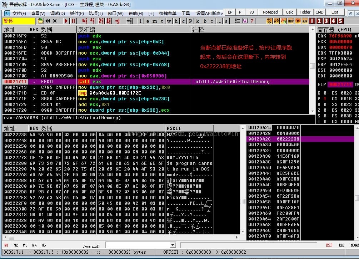Screen dimensions: 359x259
Task: Show Threads via t button
Action: coord(162,21)
